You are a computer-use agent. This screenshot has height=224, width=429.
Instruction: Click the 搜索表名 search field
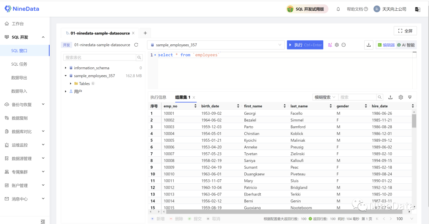[100, 57]
